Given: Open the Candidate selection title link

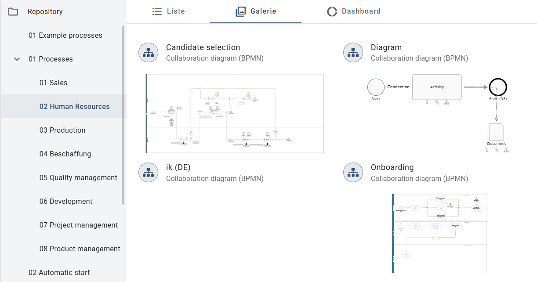Looking at the screenshot, I should point(203,47).
